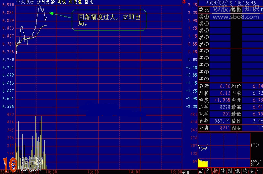Open the 讯 (news) tab
This screenshot has width=263, height=174.
[237, 171]
